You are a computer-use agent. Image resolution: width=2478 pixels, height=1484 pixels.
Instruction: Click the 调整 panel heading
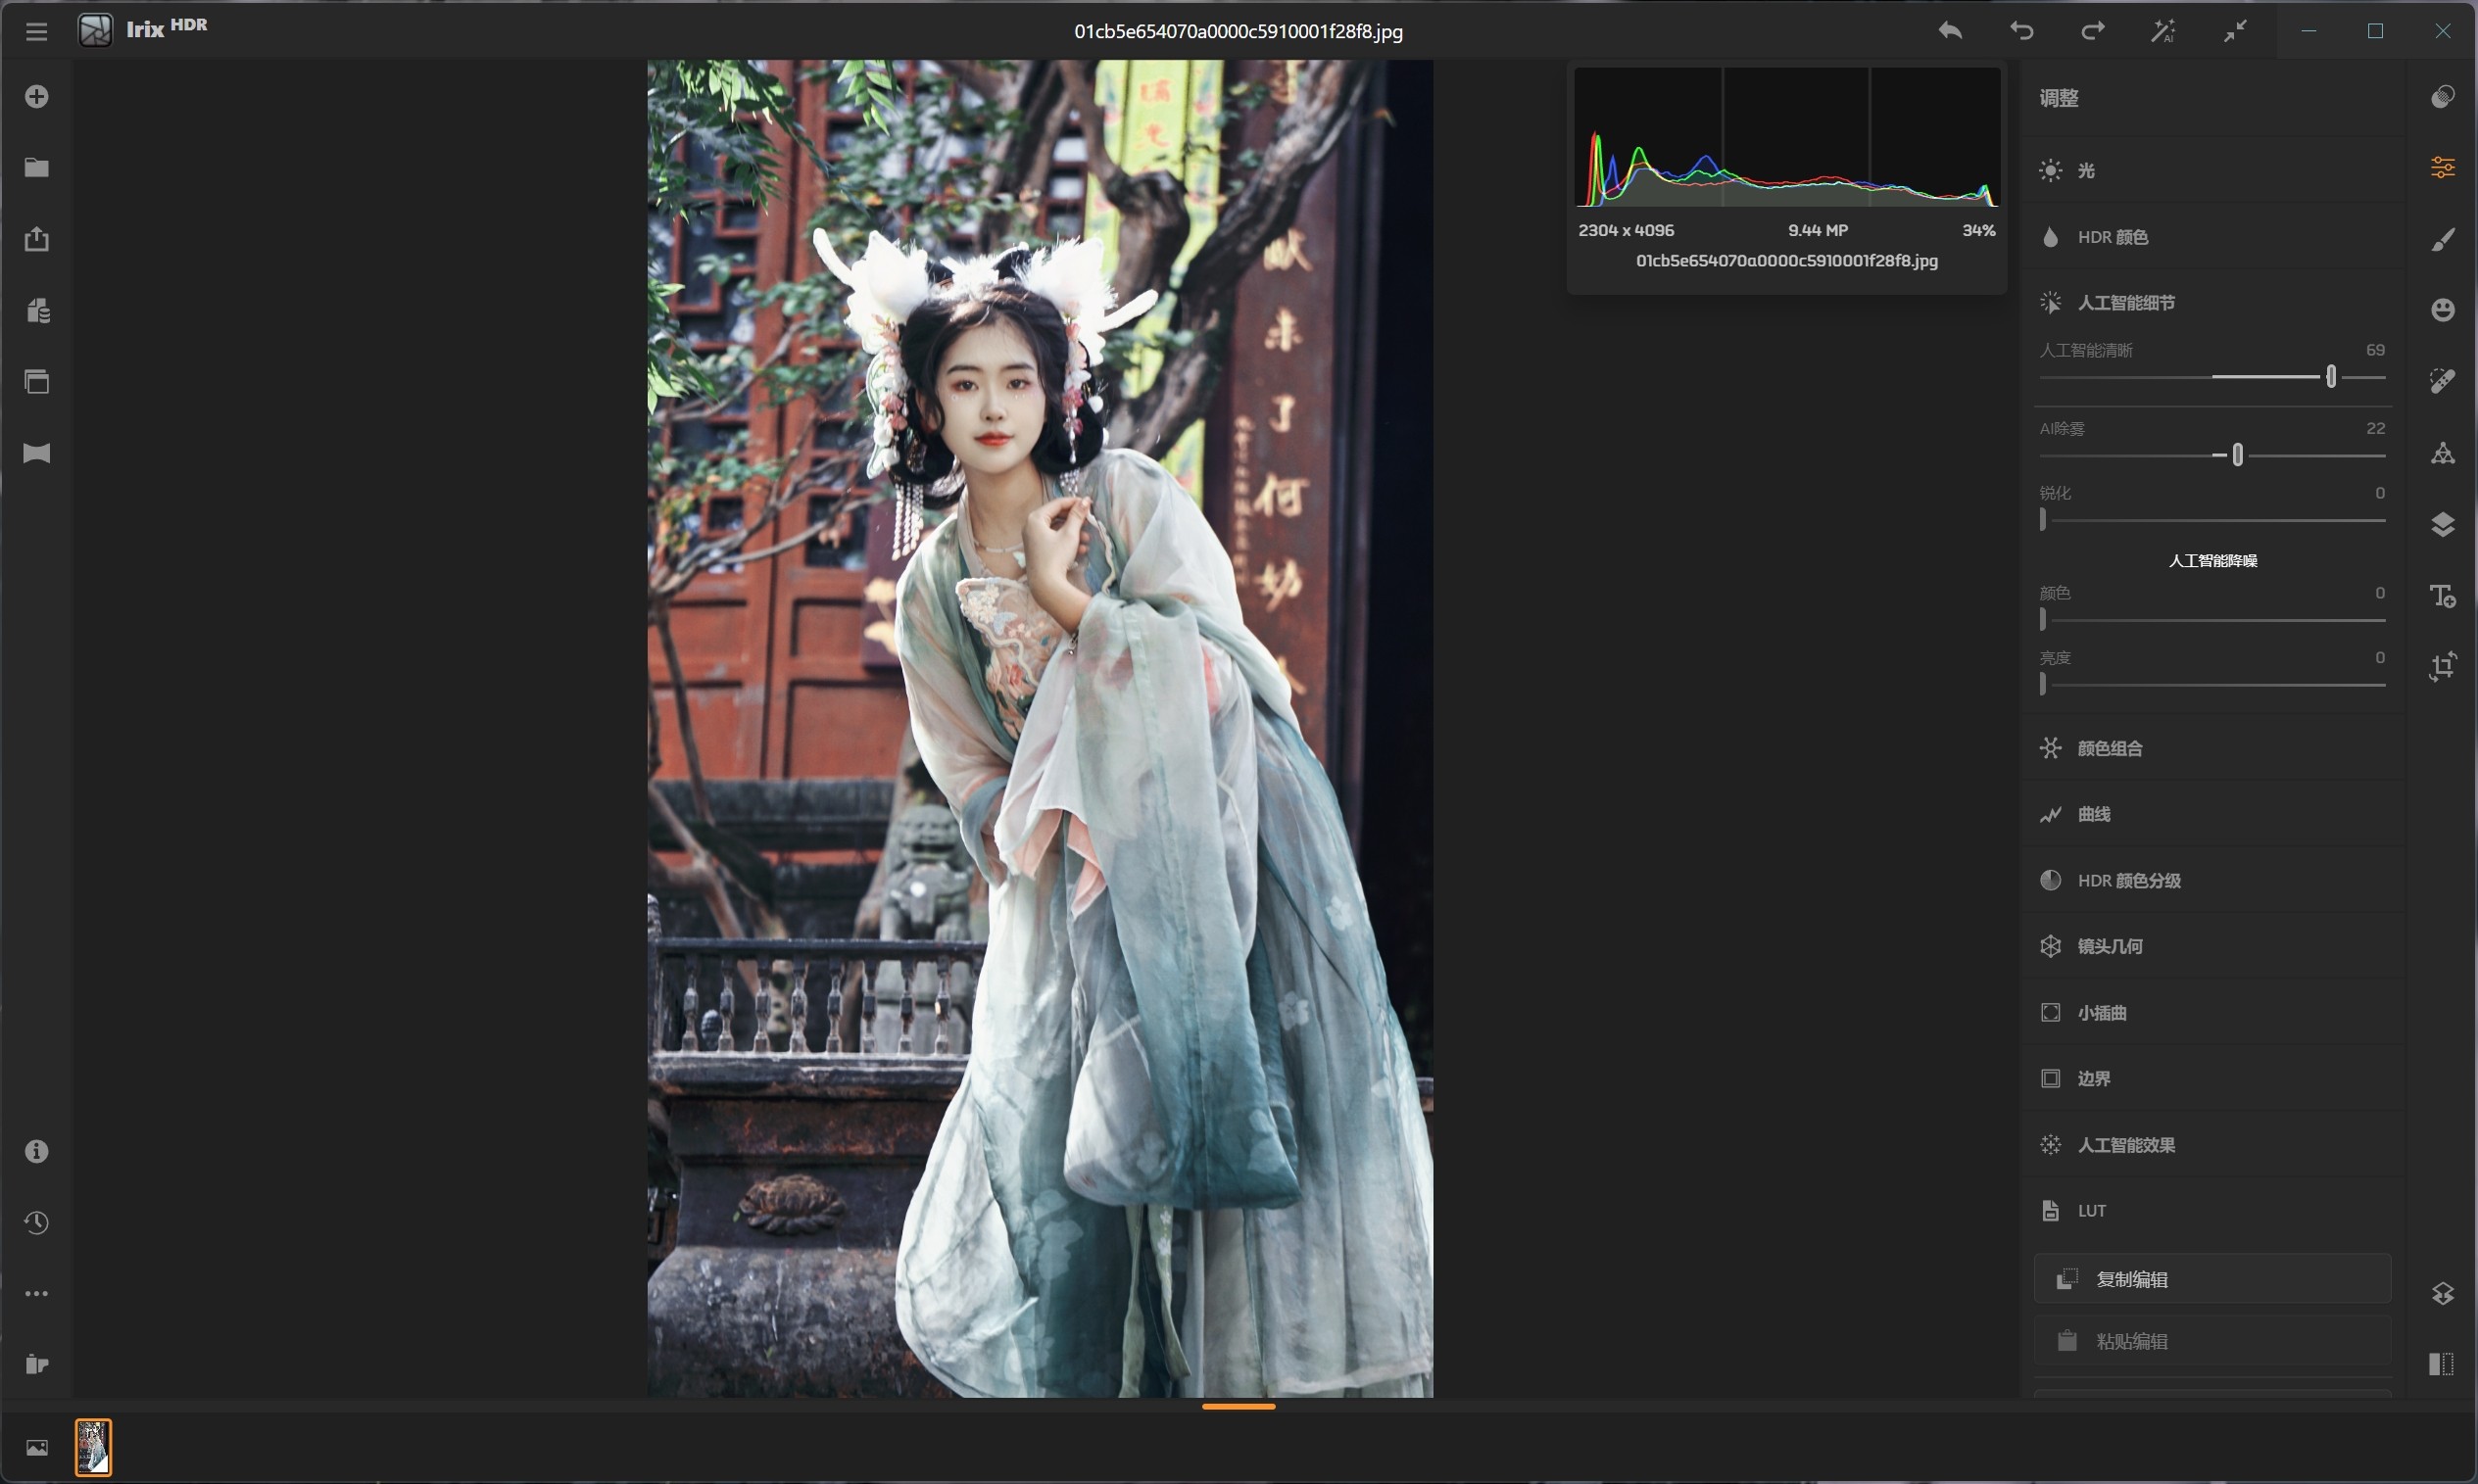coord(2059,98)
